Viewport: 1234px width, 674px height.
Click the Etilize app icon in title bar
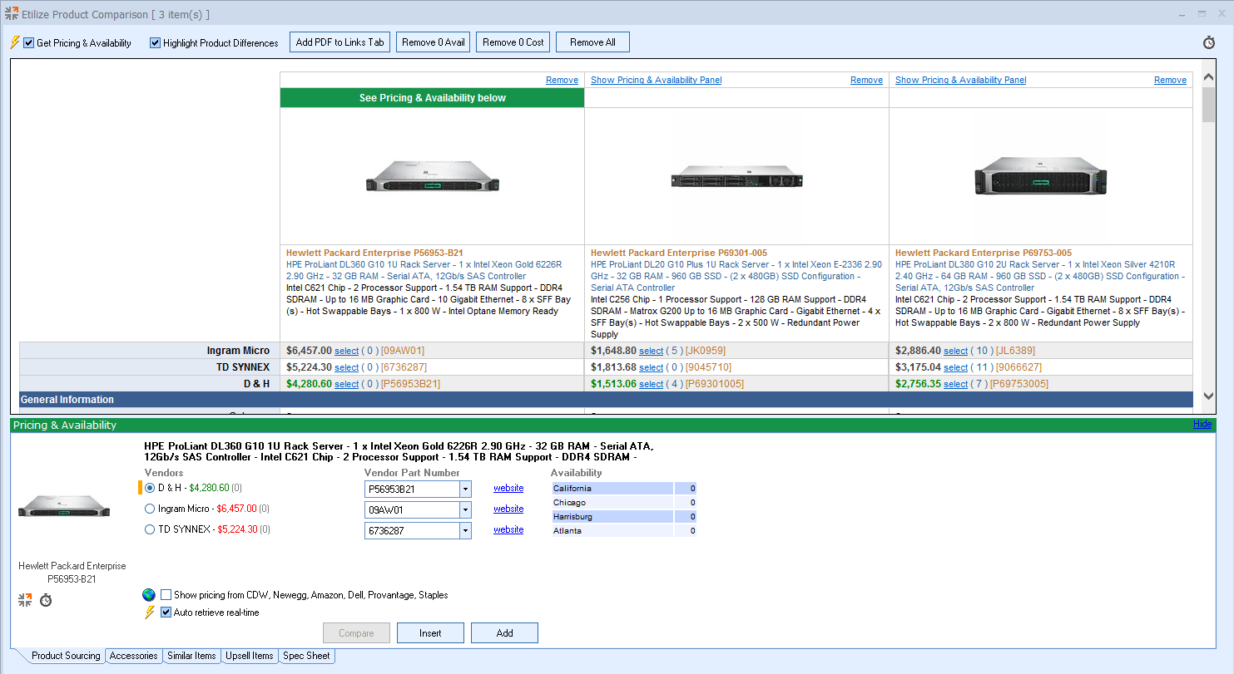(x=11, y=14)
